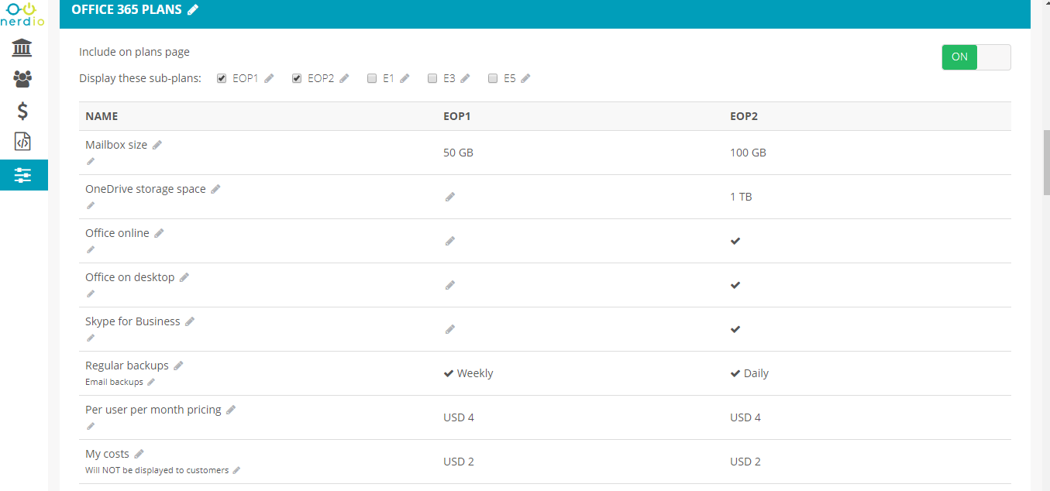Screen dimensions: 1050x491
Task: Click pencil next to Office on desktop
Action: [184, 277]
